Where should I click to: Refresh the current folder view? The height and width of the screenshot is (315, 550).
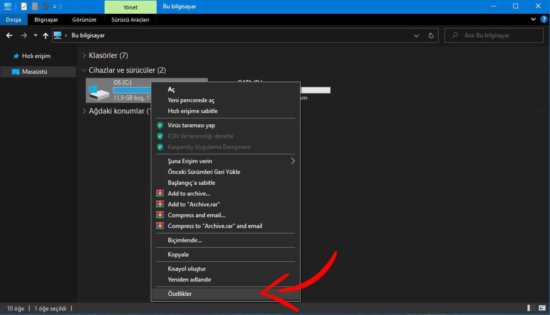[x=431, y=35]
